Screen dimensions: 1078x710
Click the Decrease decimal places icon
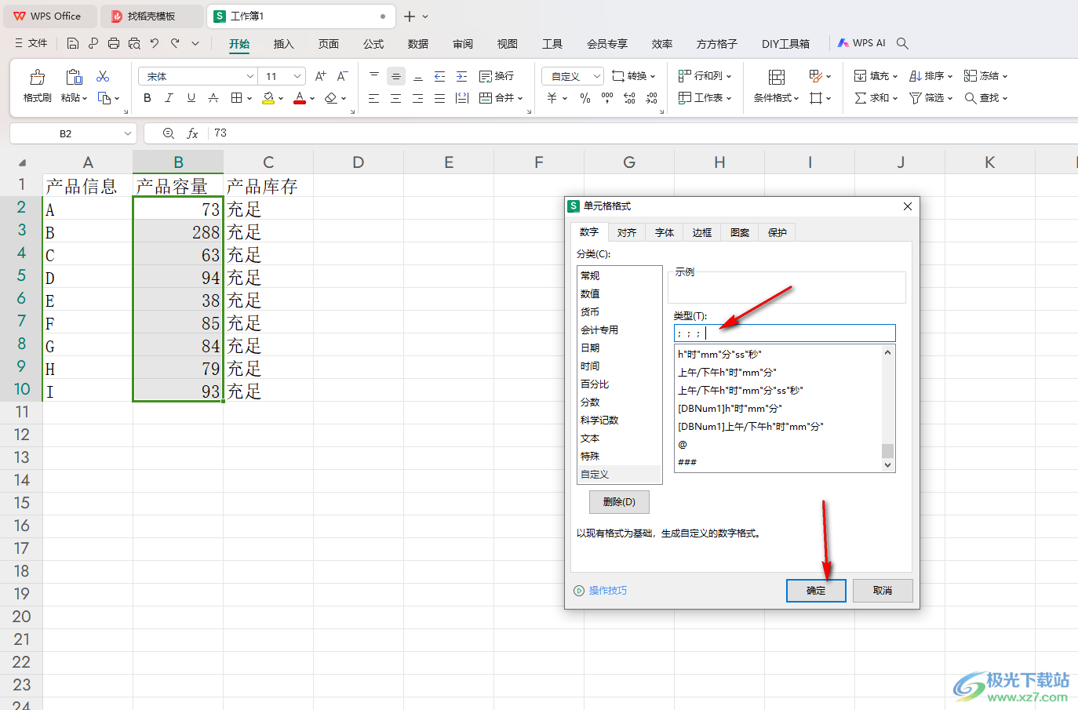click(x=651, y=98)
